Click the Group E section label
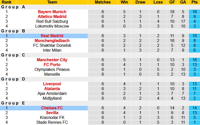Image resolution: width=200 pixels, height=125 pixels. tap(13, 103)
